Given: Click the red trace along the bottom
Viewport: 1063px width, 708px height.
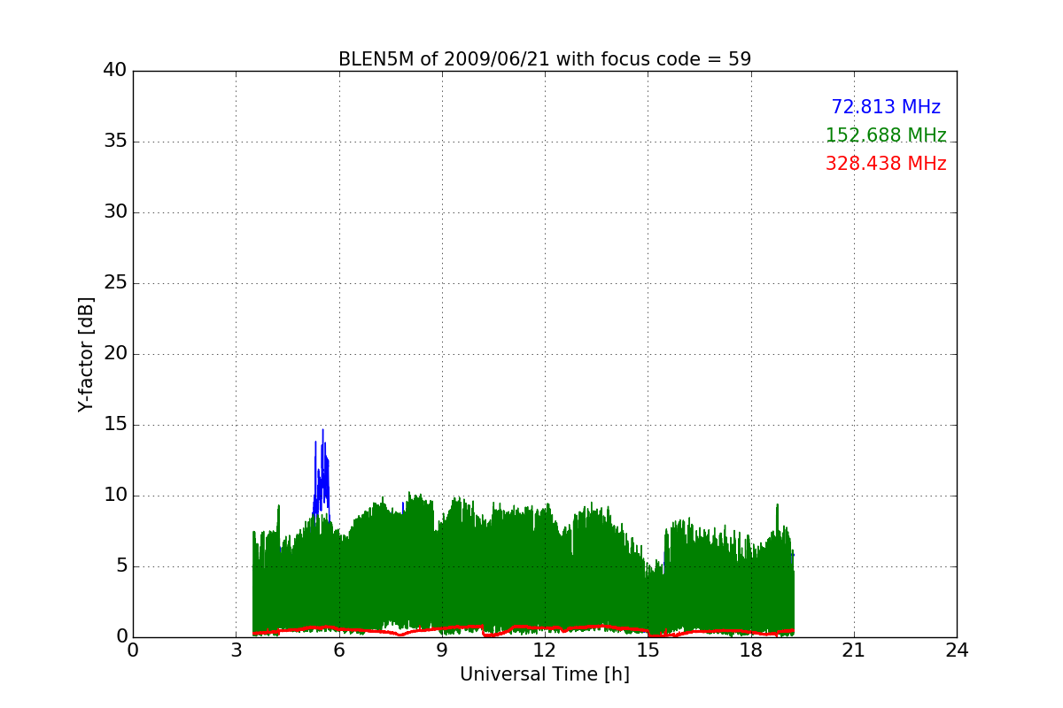Looking at the screenshot, I should [523, 629].
